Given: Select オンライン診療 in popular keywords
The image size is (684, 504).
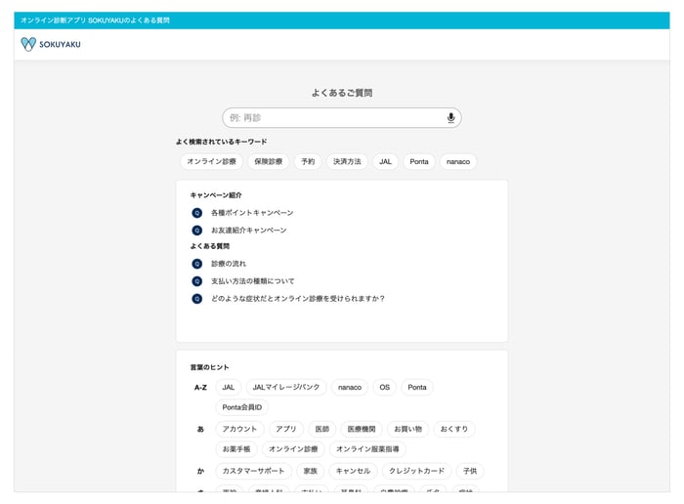Looking at the screenshot, I should point(212,161).
